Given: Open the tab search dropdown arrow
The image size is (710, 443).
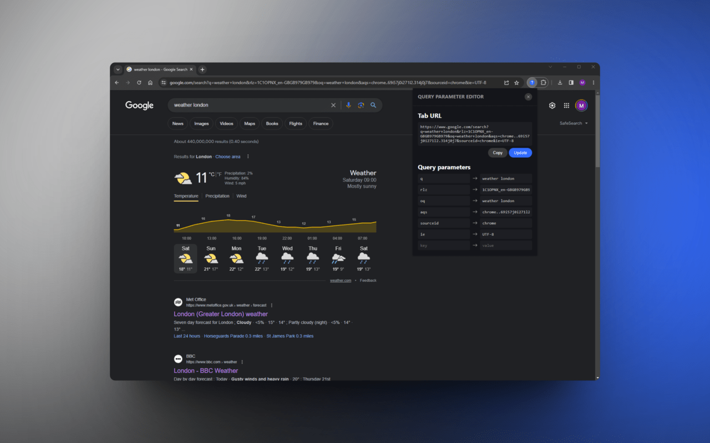Looking at the screenshot, I should [118, 69].
